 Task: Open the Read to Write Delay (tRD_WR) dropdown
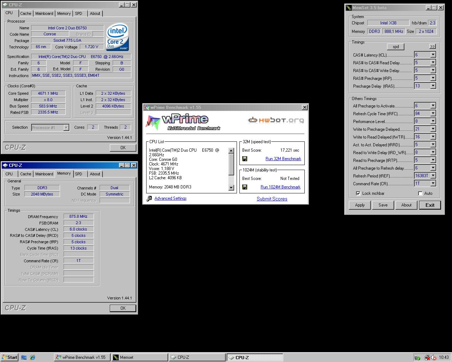coord(433,152)
